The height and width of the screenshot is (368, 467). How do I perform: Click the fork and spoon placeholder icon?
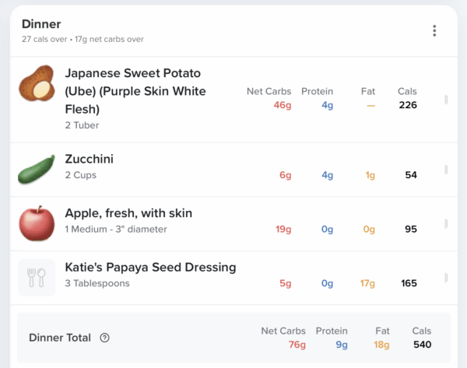coord(37,278)
